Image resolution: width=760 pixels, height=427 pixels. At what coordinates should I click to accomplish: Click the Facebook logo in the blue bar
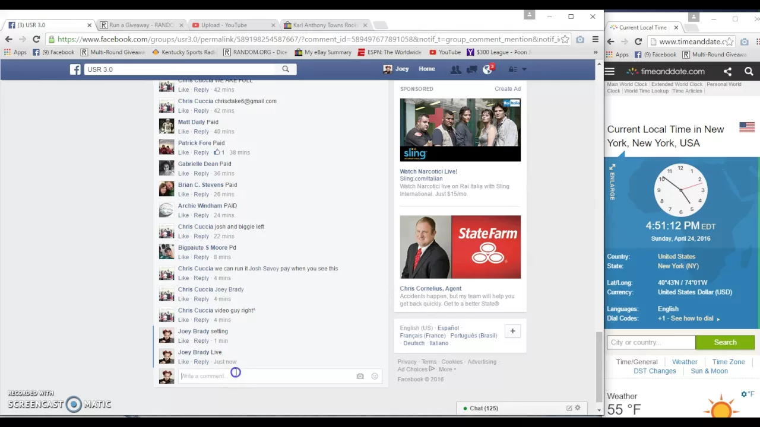tap(75, 69)
